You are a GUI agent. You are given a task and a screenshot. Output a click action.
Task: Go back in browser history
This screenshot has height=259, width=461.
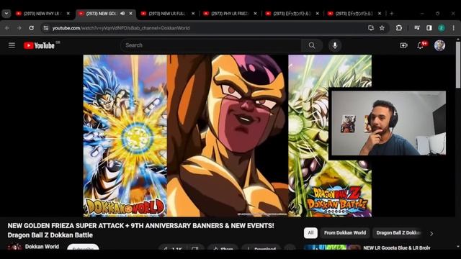(7, 28)
